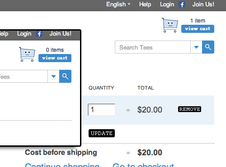This screenshot has width=226, height=167.
Task: Click the smiling shopping cart icon
Action: tap(170, 25)
